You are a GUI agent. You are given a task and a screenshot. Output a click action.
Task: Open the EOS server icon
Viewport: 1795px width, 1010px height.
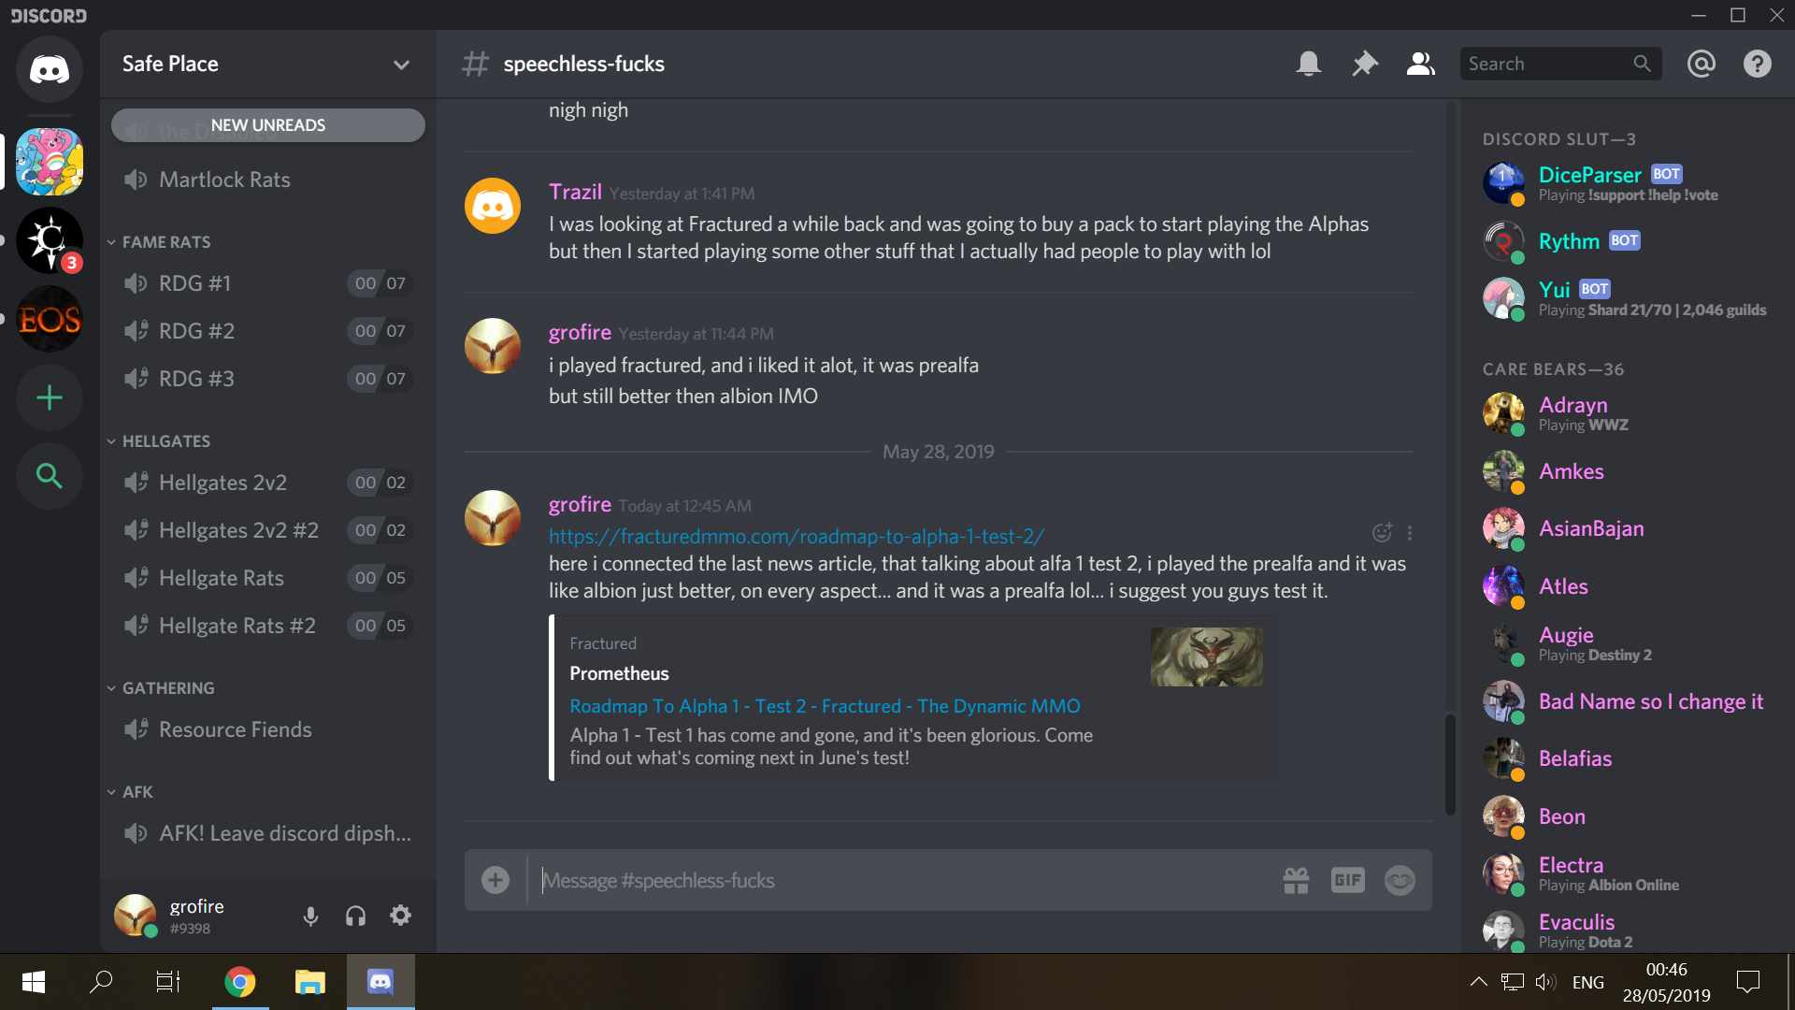pos(50,319)
